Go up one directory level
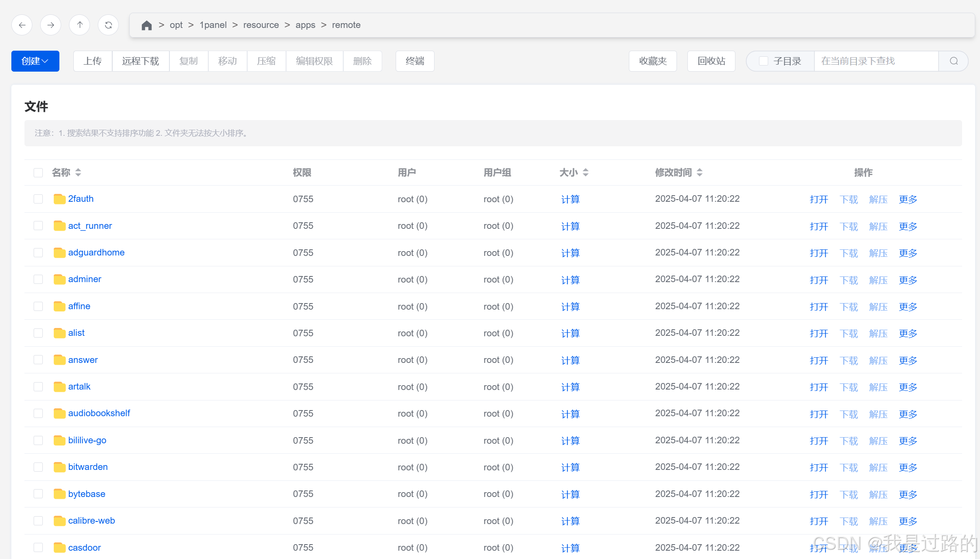Screen dimensions: 980x559 (79, 25)
